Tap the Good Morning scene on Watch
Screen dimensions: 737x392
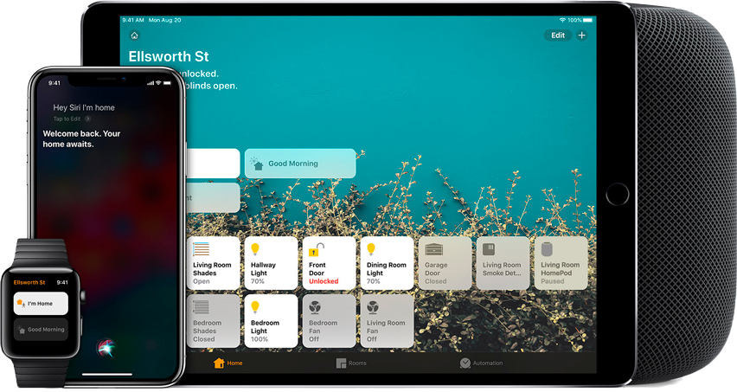tap(41, 330)
